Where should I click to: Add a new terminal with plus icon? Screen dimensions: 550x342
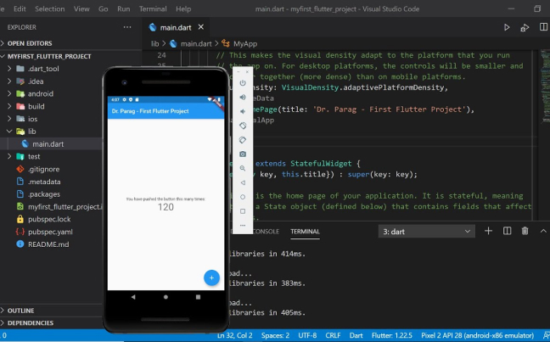coord(488,231)
